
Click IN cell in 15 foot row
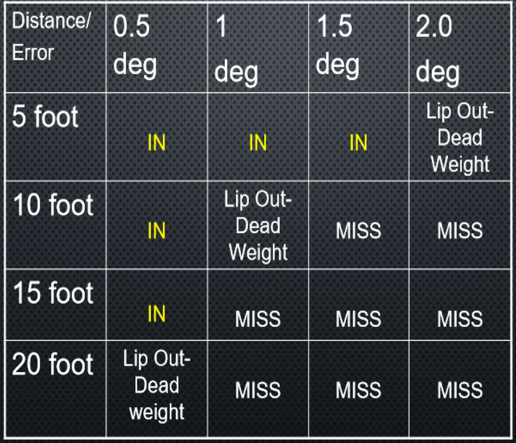[157, 314]
